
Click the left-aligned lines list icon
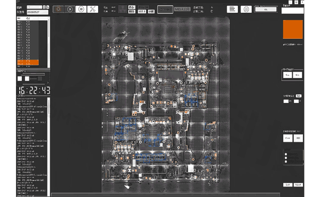pyautogui.click(x=232, y=9)
